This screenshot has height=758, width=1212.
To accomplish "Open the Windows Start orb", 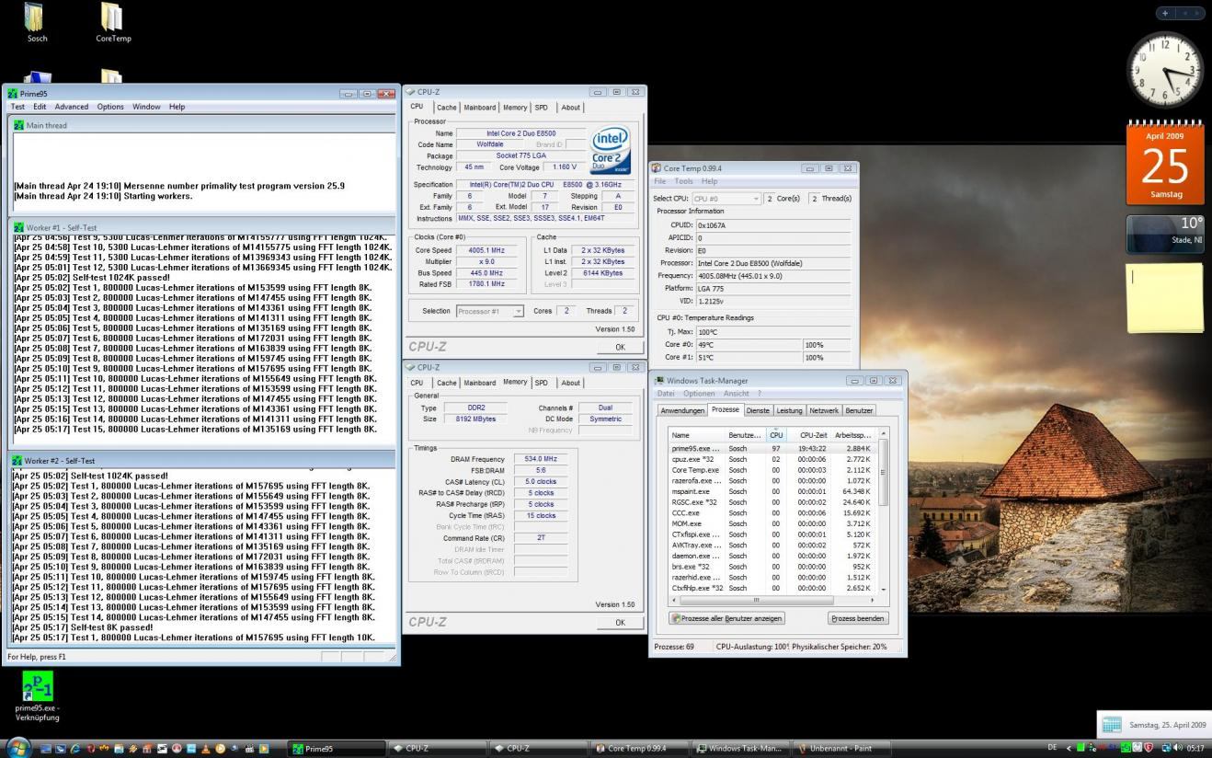I will click(18, 746).
